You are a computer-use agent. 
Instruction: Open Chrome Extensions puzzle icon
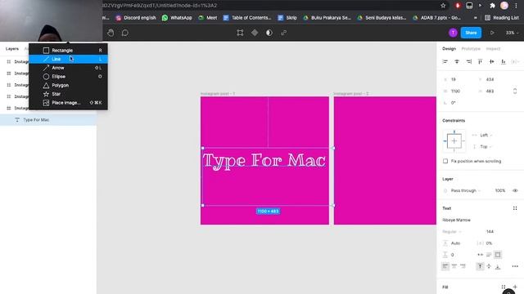tap(492, 6)
